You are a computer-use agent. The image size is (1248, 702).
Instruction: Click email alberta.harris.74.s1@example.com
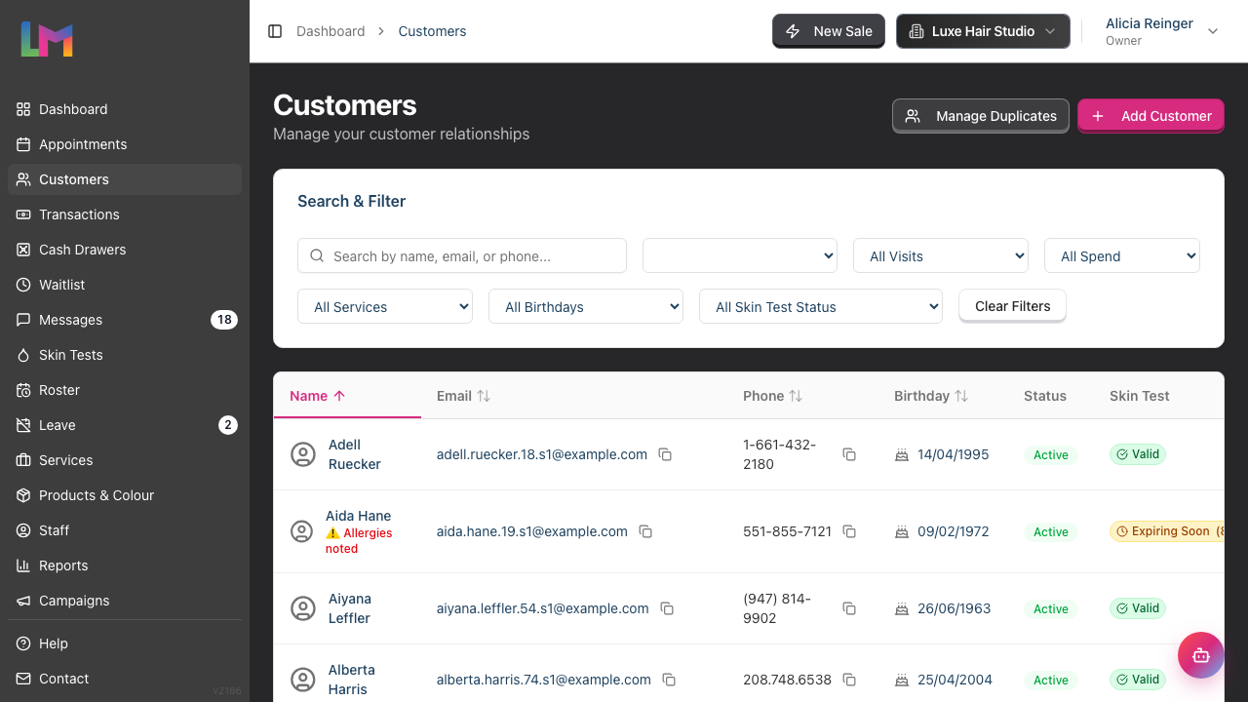click(x=544, y=680)
